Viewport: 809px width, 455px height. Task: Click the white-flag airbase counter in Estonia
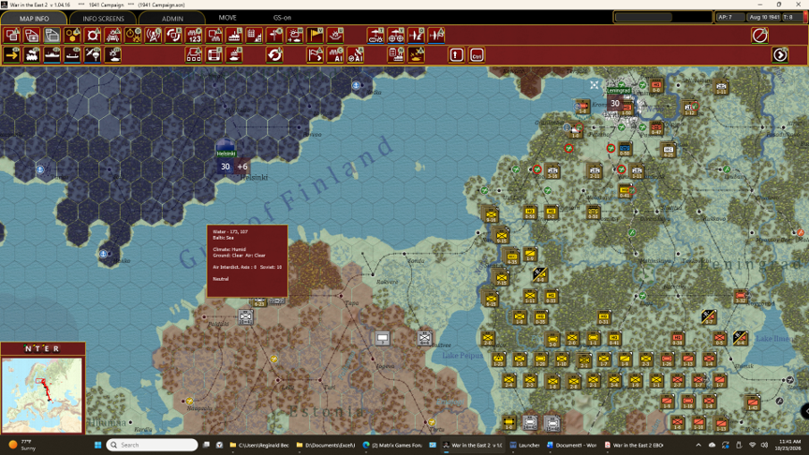tap(382, 338)
